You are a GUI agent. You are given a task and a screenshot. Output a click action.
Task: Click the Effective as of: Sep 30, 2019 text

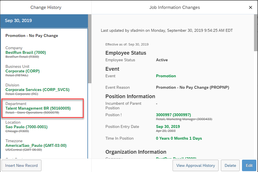(127, 44)
